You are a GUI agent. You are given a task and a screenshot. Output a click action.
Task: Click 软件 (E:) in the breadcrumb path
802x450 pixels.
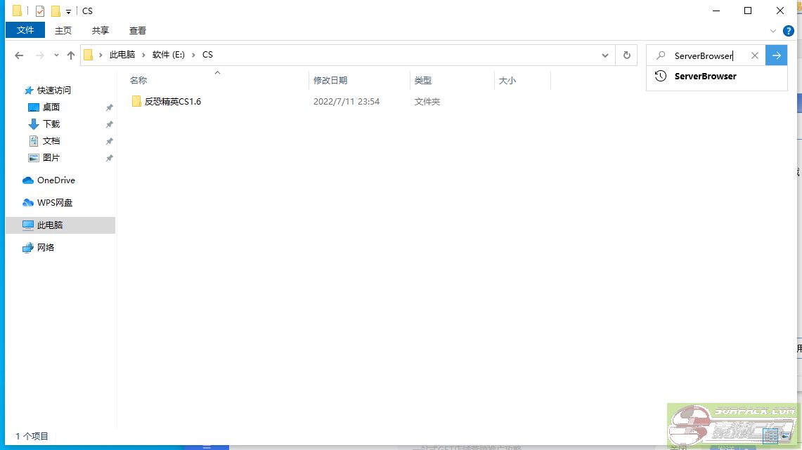(x=168, y=55)
